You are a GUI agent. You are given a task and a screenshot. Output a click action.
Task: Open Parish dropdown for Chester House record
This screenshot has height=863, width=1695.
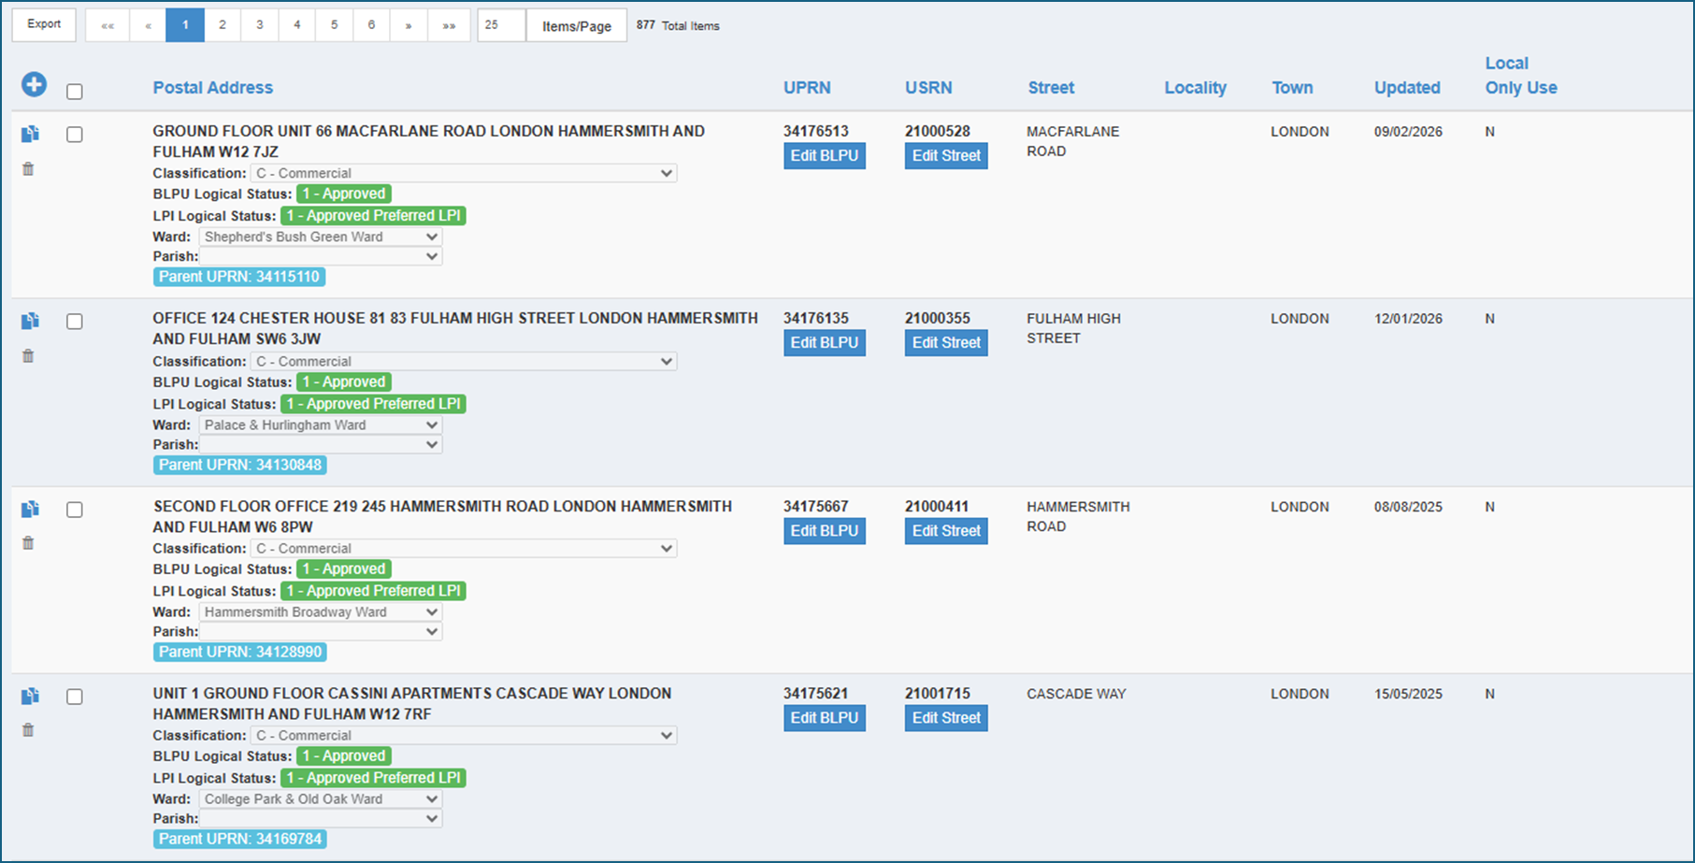coord(320,444)
